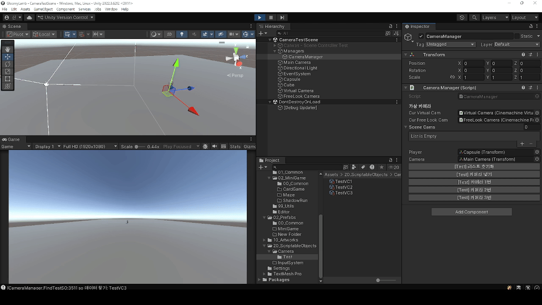The height and width of the screenshot is (305, 542).
Task: Toggle Scene lighting bulb icon
Action: point(182,34)
